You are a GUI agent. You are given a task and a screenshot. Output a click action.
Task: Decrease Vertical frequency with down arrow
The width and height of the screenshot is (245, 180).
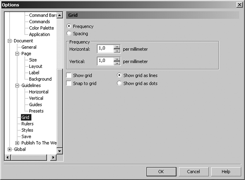click(x=117, y=63)
